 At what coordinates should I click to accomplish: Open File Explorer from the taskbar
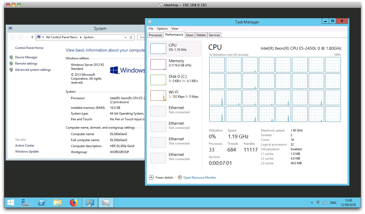coord(58,203)
